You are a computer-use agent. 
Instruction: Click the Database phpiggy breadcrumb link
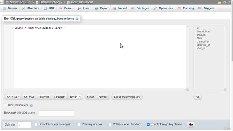tap(51, 2)
